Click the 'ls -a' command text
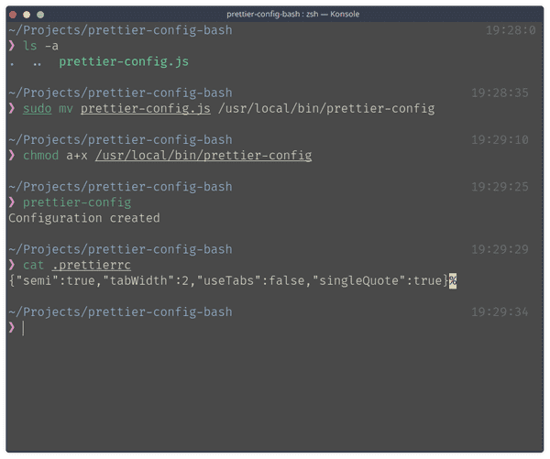 coord(40,46)
